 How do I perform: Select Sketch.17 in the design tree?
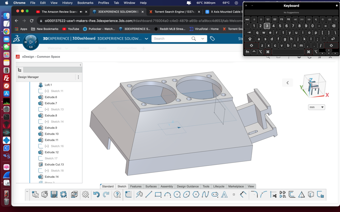tap(51, 158)
